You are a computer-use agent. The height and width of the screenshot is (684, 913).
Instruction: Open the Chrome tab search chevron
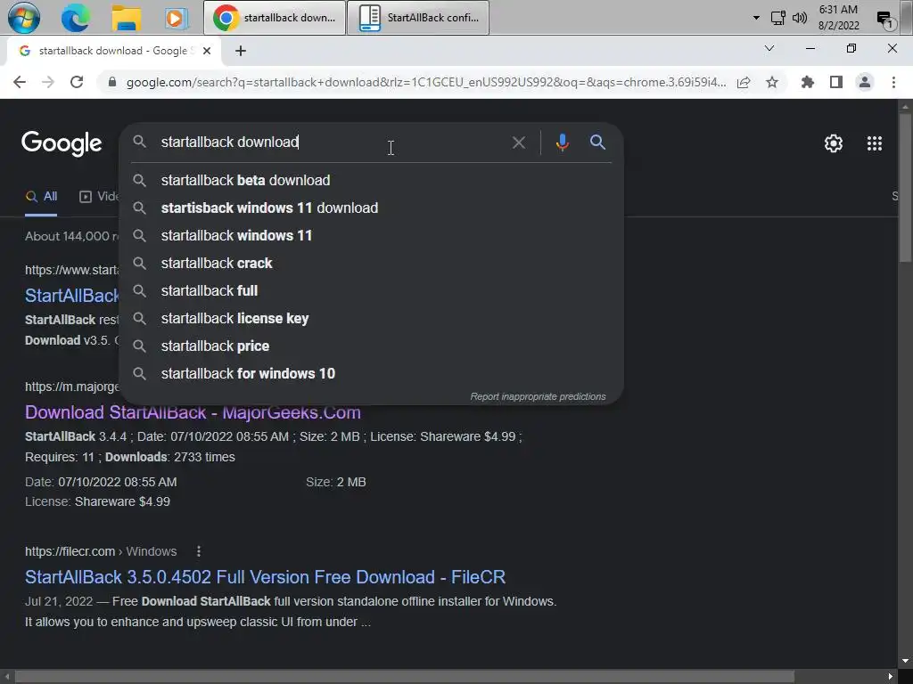(769, 48)
